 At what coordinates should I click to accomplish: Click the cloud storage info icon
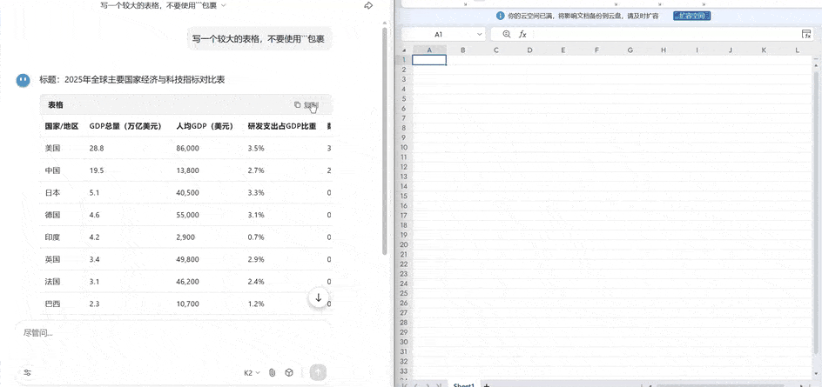(501, 17)
